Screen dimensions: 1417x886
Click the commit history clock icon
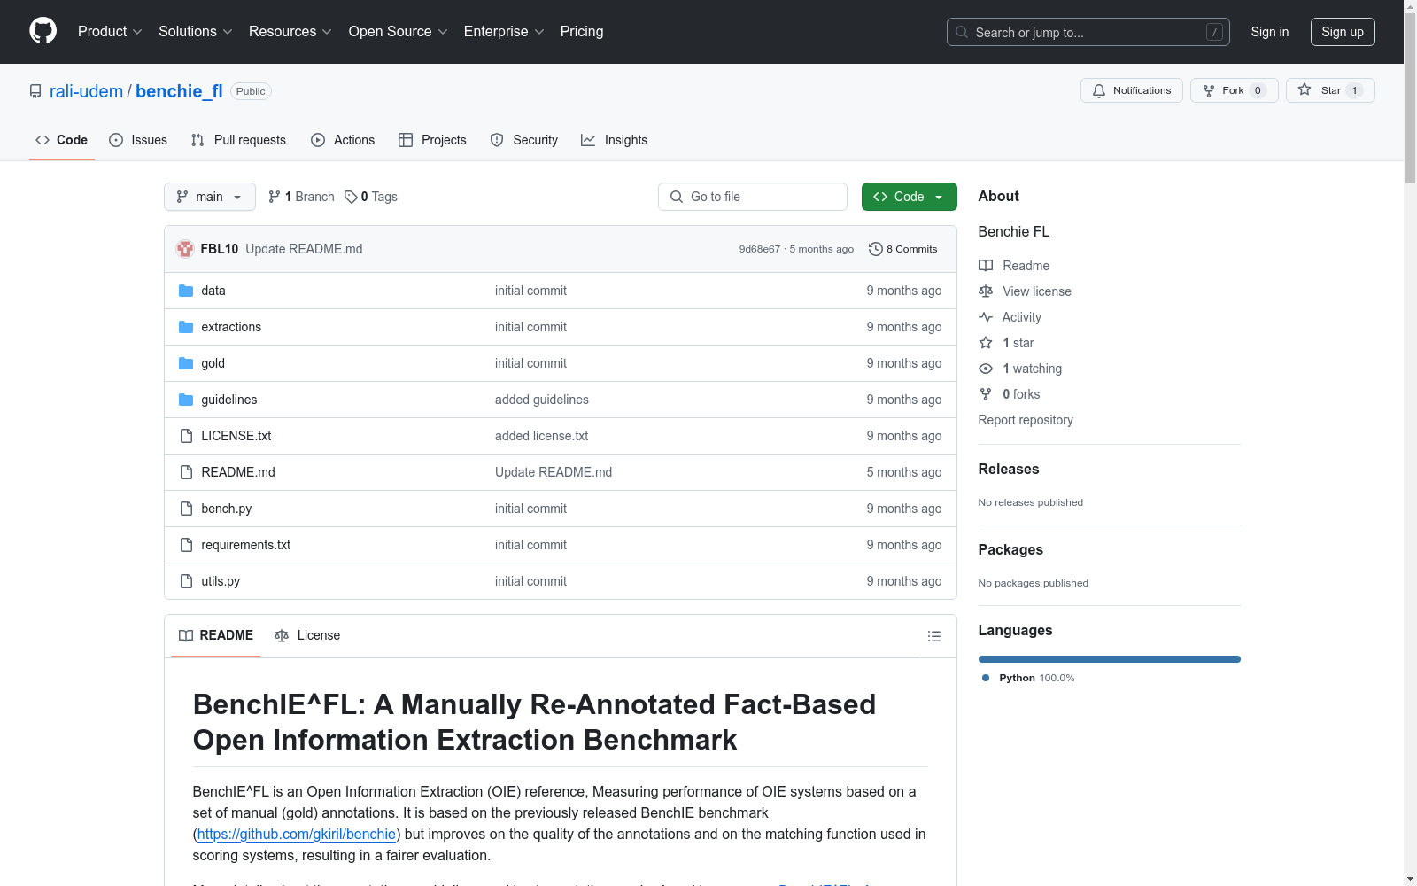click(876, 249)
